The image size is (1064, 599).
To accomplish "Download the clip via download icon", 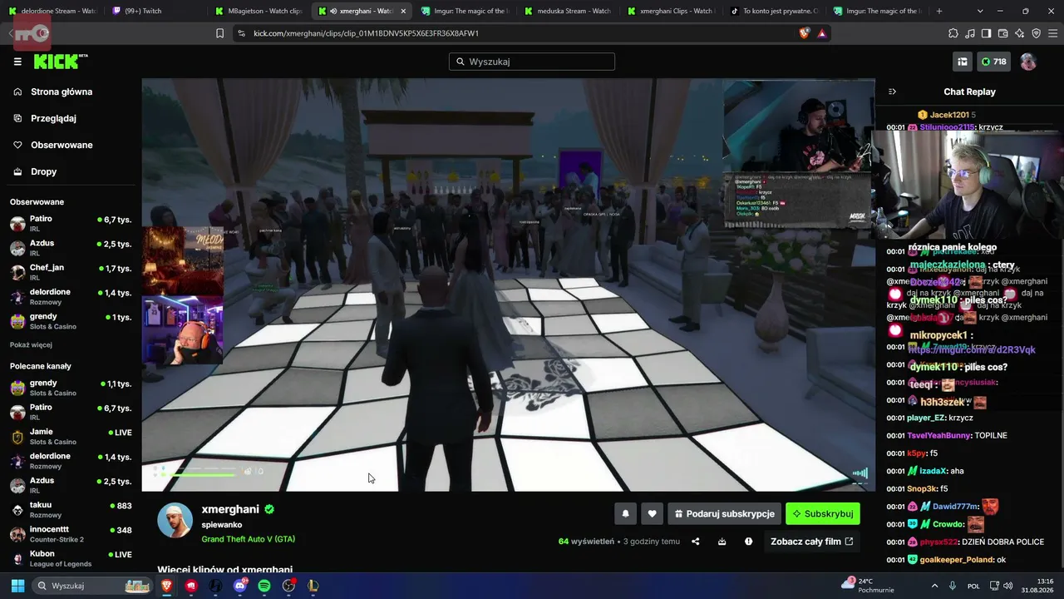I will 722,542.
